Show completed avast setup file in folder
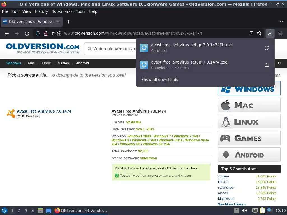Viewport: 287px width, 215px height. tap(267, 65)
